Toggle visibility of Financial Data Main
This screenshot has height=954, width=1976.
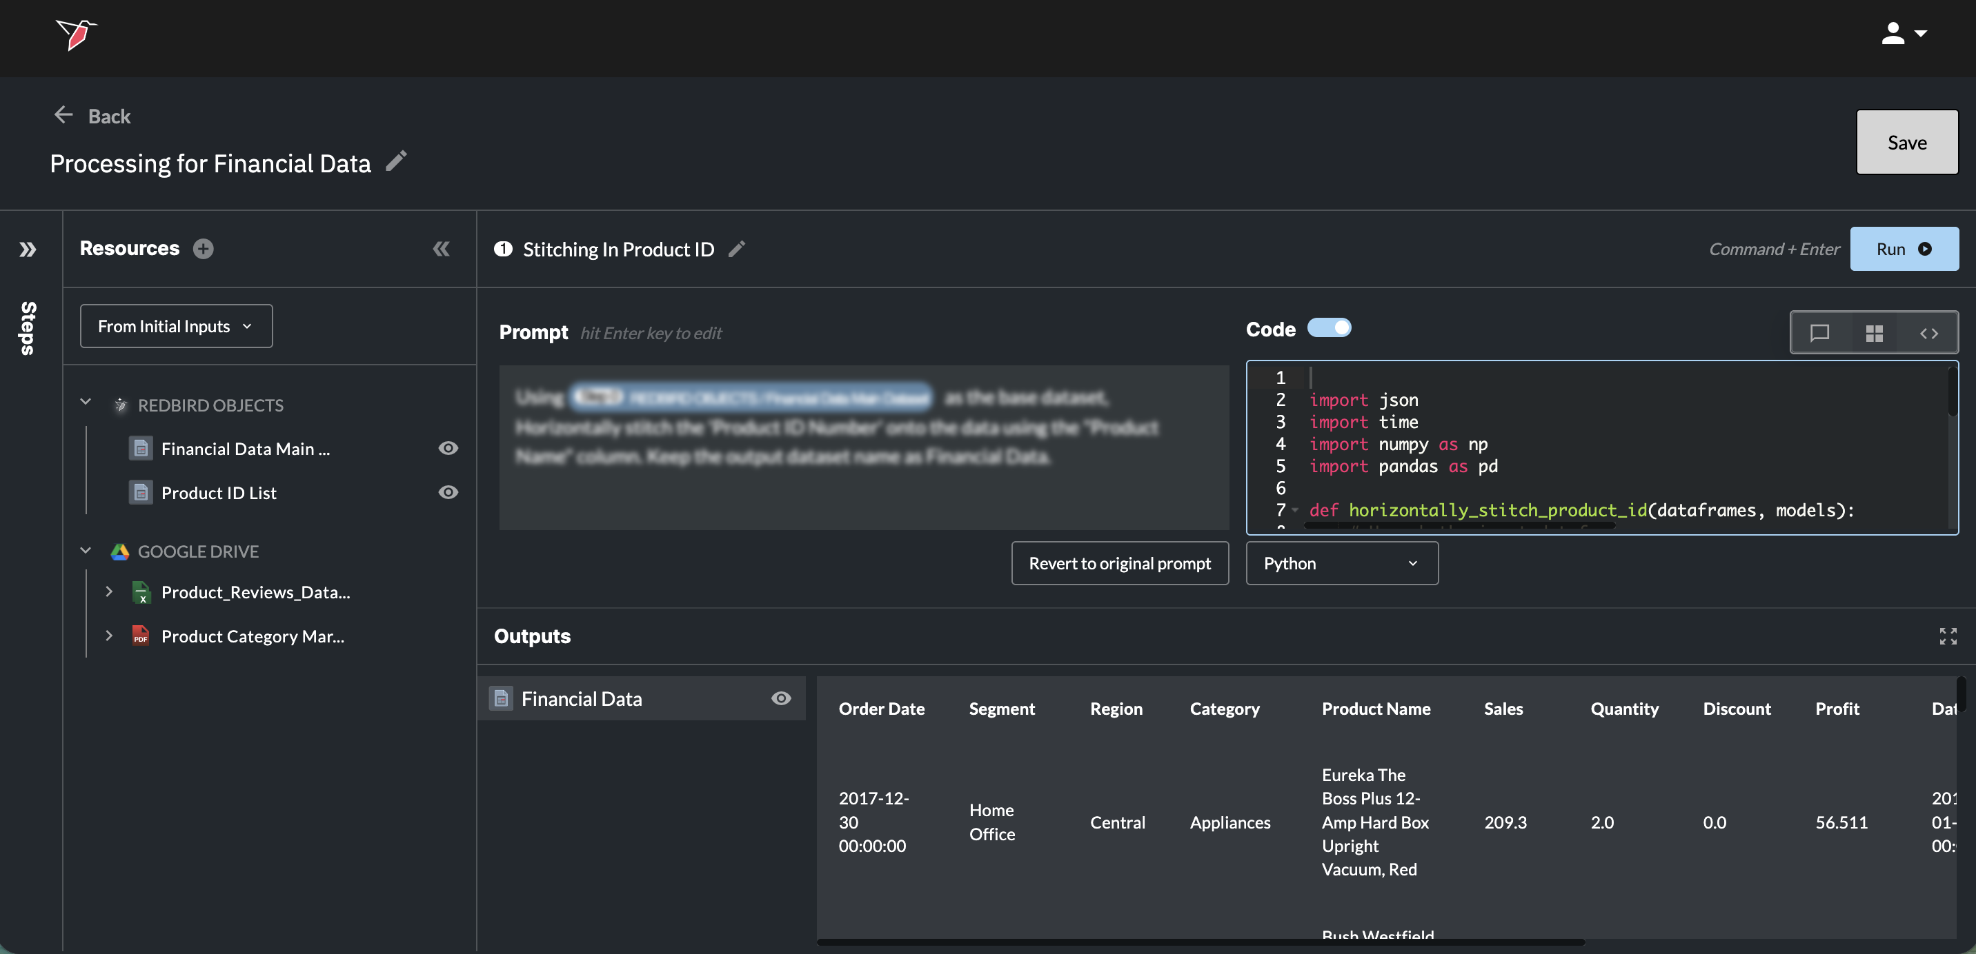point(448,448)
